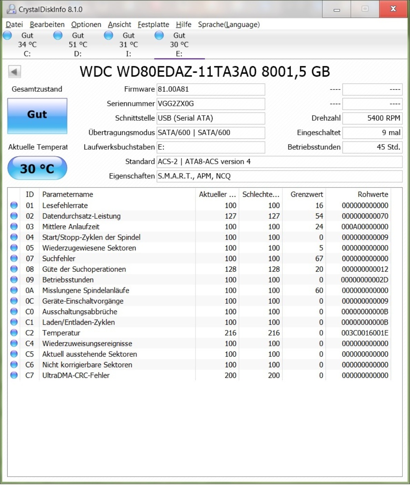This screenshot has width=410, height=490.
Task: Click the Laufwerksbuchstaben field E:
Action: pyautogui.click(x=211, y=147)
